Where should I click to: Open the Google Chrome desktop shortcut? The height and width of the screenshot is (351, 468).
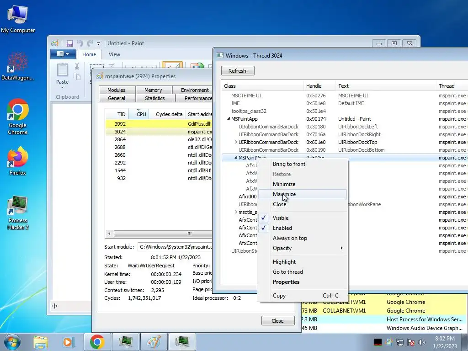pyautogui.click(x=18, y=117)
